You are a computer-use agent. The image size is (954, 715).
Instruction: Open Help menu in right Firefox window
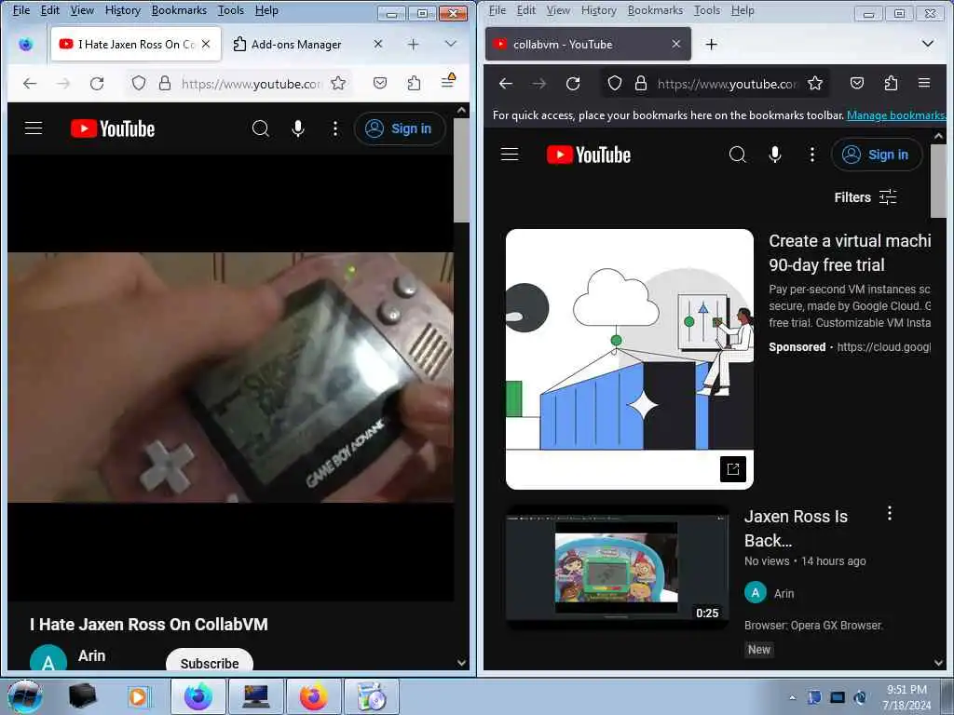[x=743, y=10]
